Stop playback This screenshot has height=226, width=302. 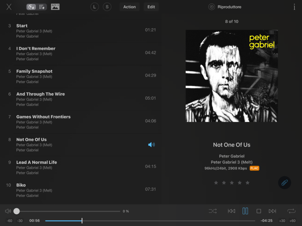259,211
